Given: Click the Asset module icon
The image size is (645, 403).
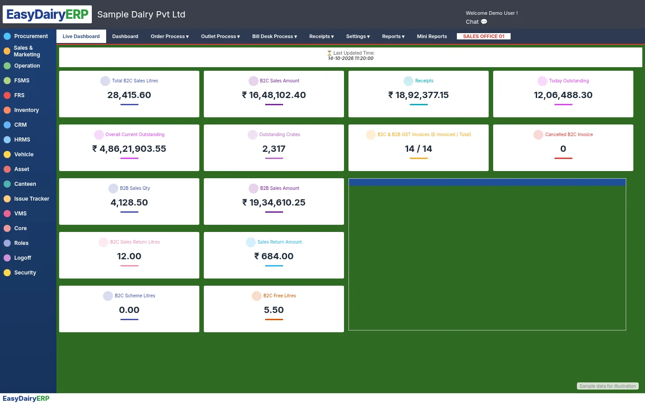Looking at the screenshot, I should point(7,169).
